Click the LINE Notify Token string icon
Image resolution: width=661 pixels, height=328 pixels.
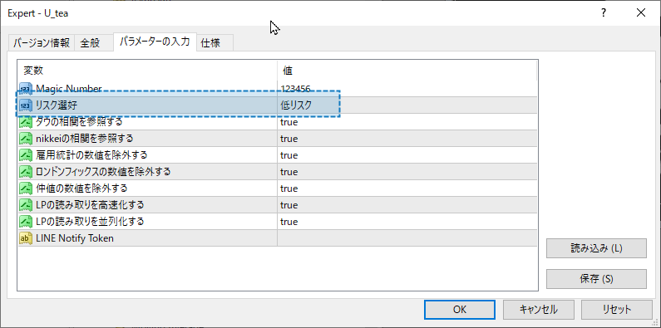click(26, 238)
